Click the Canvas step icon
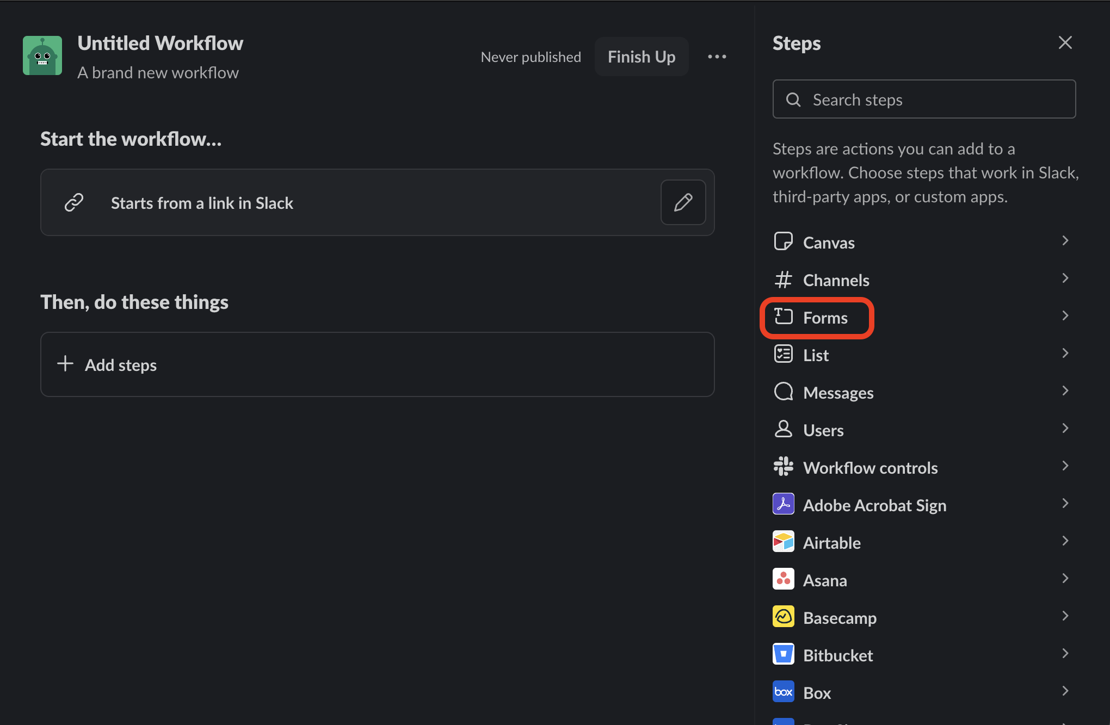1110x725 pixels. [x=783, y=241]
